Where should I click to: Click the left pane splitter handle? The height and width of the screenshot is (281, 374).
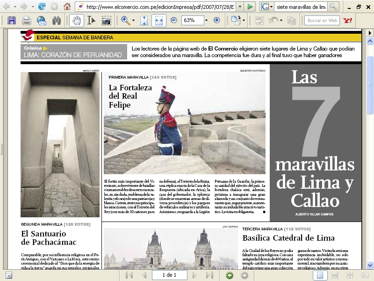click(x=2, y=149)
